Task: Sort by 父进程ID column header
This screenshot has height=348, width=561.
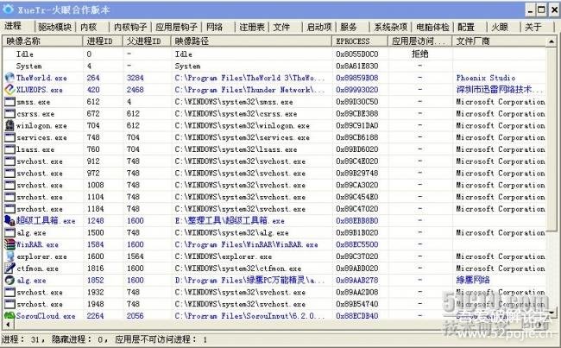Action: coord(147,41)
